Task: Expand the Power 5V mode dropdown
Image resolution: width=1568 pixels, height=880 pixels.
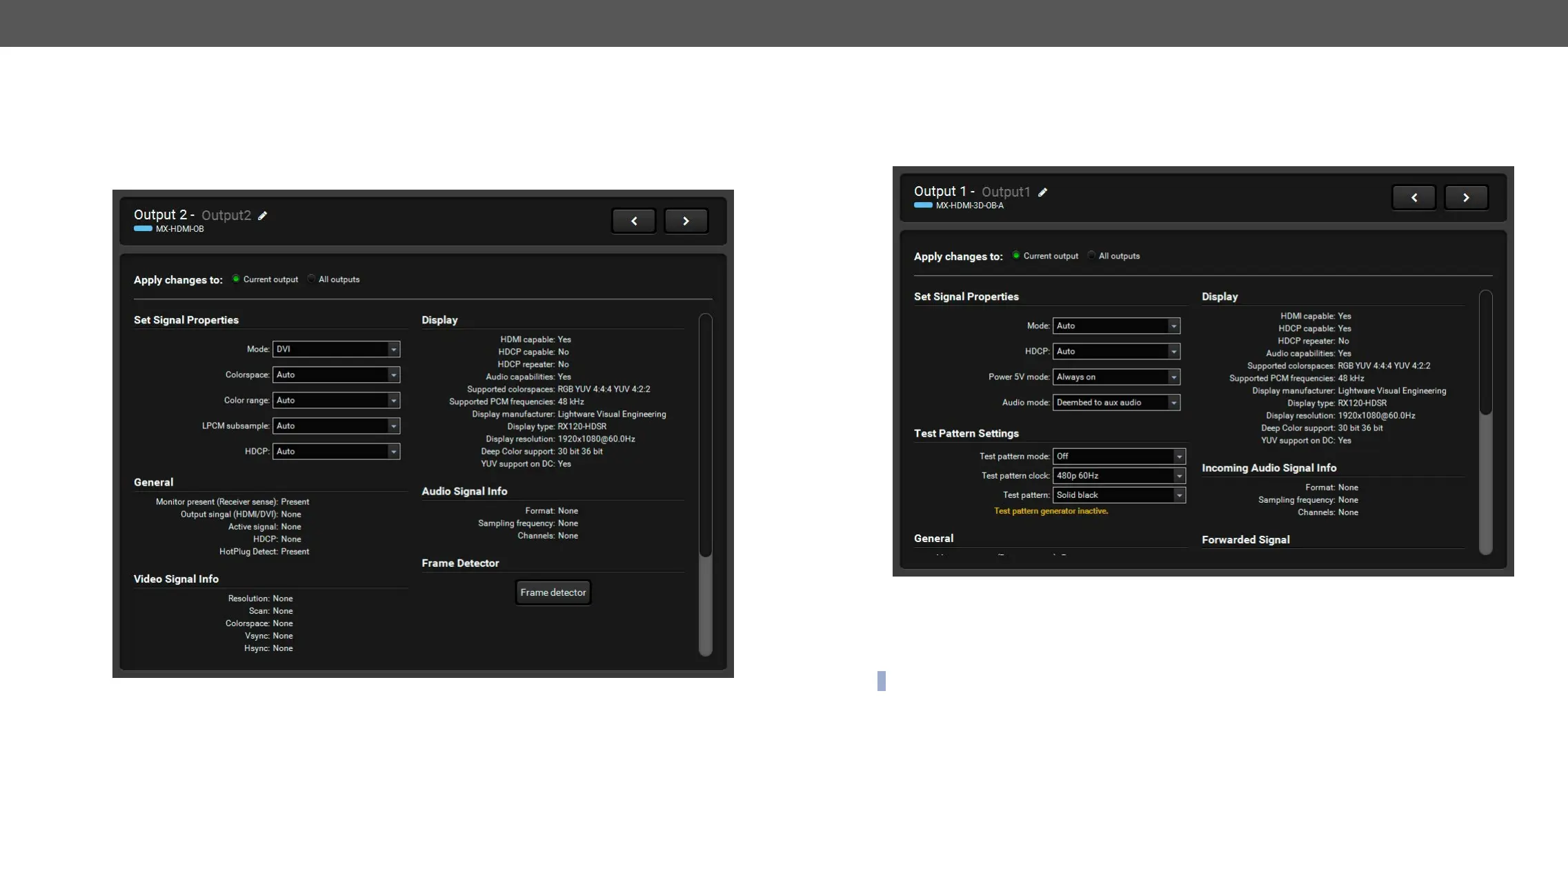Action: [1116, 377]
